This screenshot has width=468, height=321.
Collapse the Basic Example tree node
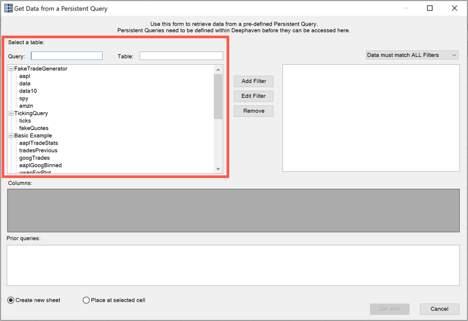click(x=11, y=136)
